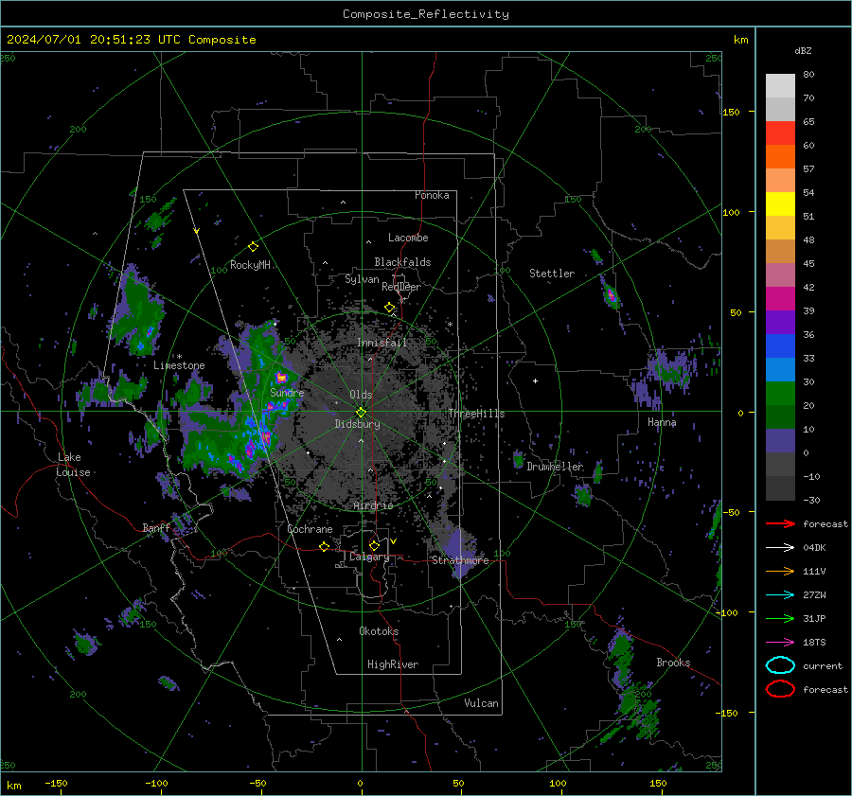Click the magenta 18TS arrow icon
Screen dimensions: 852x796
[x=780, y=643]
